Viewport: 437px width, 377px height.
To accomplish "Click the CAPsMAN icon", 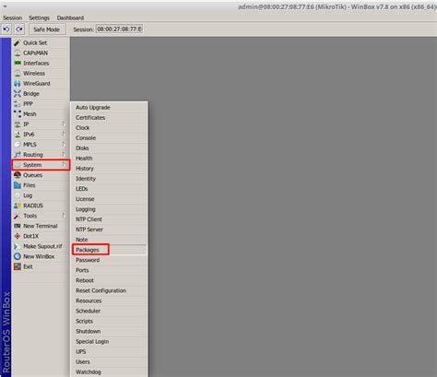I will pyautogui.click(x=18, y=53).
